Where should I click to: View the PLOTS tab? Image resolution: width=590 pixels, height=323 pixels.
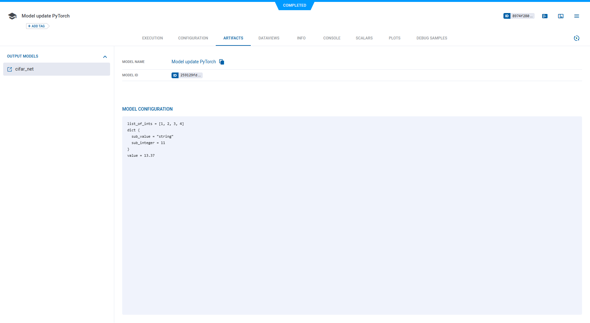coord(395,38)
